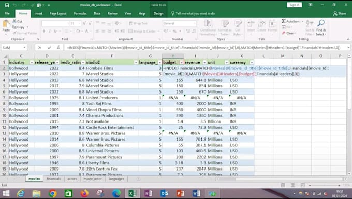The height and width of the screenshot is (199, 352).
Task: Open Sort & Filter menu
Action: click(310, 27)
